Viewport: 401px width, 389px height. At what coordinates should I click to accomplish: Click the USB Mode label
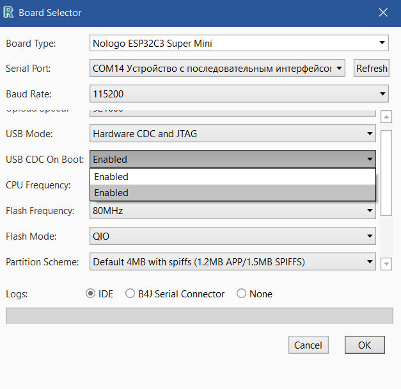[29, 134]
